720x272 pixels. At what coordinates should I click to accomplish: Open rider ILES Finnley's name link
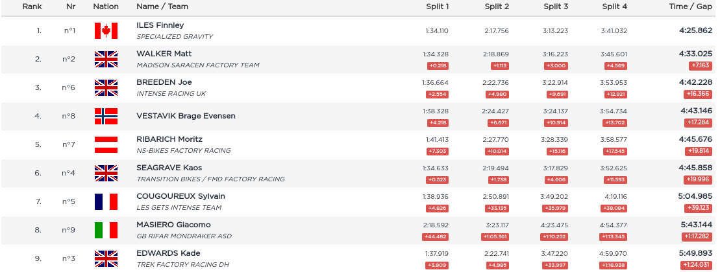click(x=160, y=25)
